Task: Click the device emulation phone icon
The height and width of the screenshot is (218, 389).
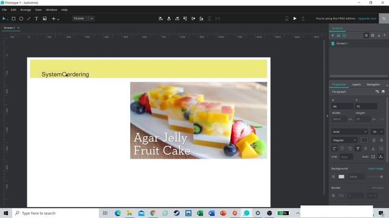Action: click(x=286, y=19)
